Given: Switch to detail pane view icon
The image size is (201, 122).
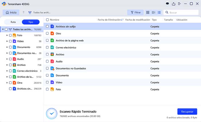Looking at the screenshot, I should pyautogui.click(x=153, y=12).
